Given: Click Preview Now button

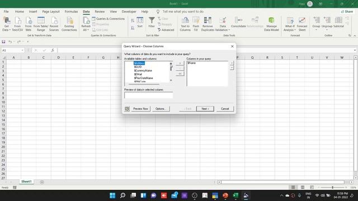Looking at the screenshot, I should tap(140, 109).
